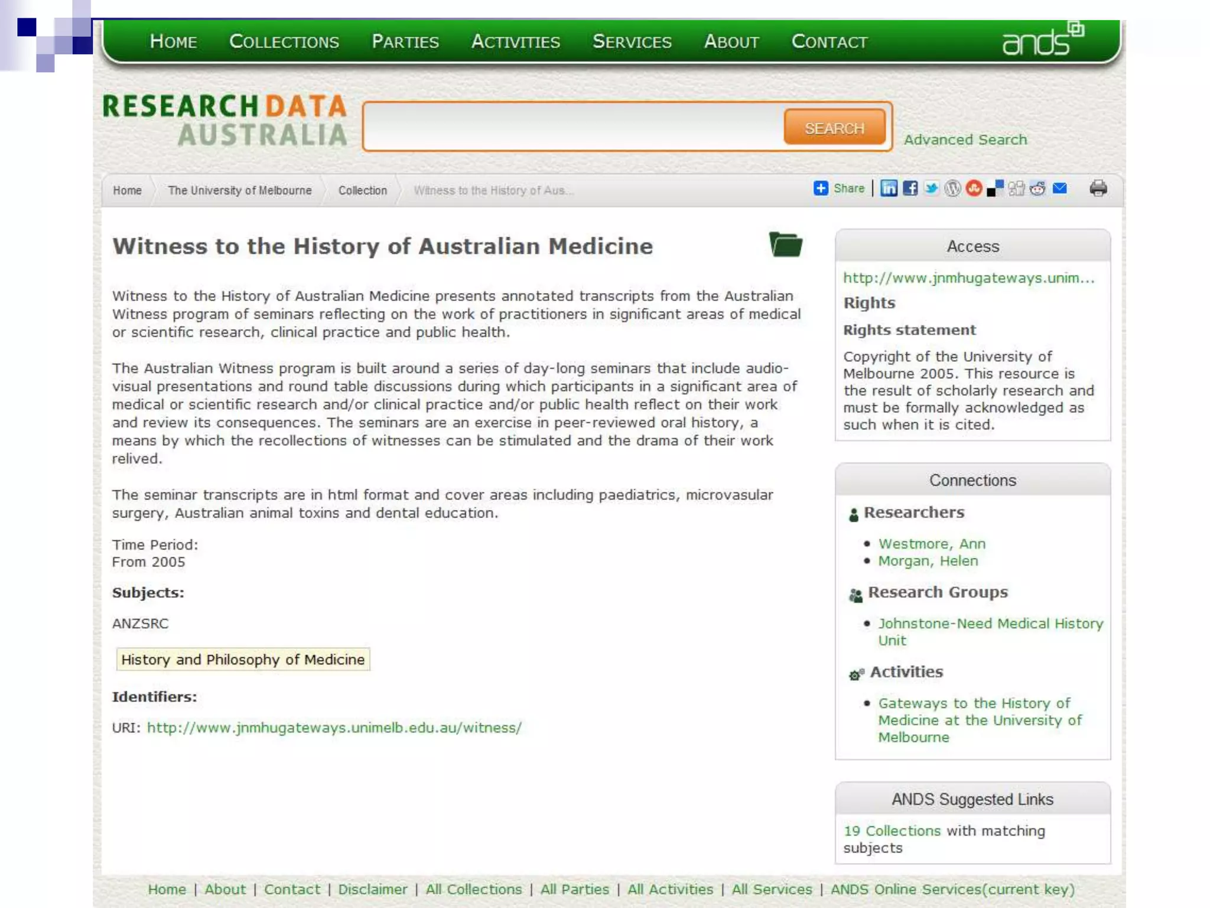Open researcher Westmore, Ann link
Screen dimensions: 1210x908
pyautogui.click(x=931, y=543)
